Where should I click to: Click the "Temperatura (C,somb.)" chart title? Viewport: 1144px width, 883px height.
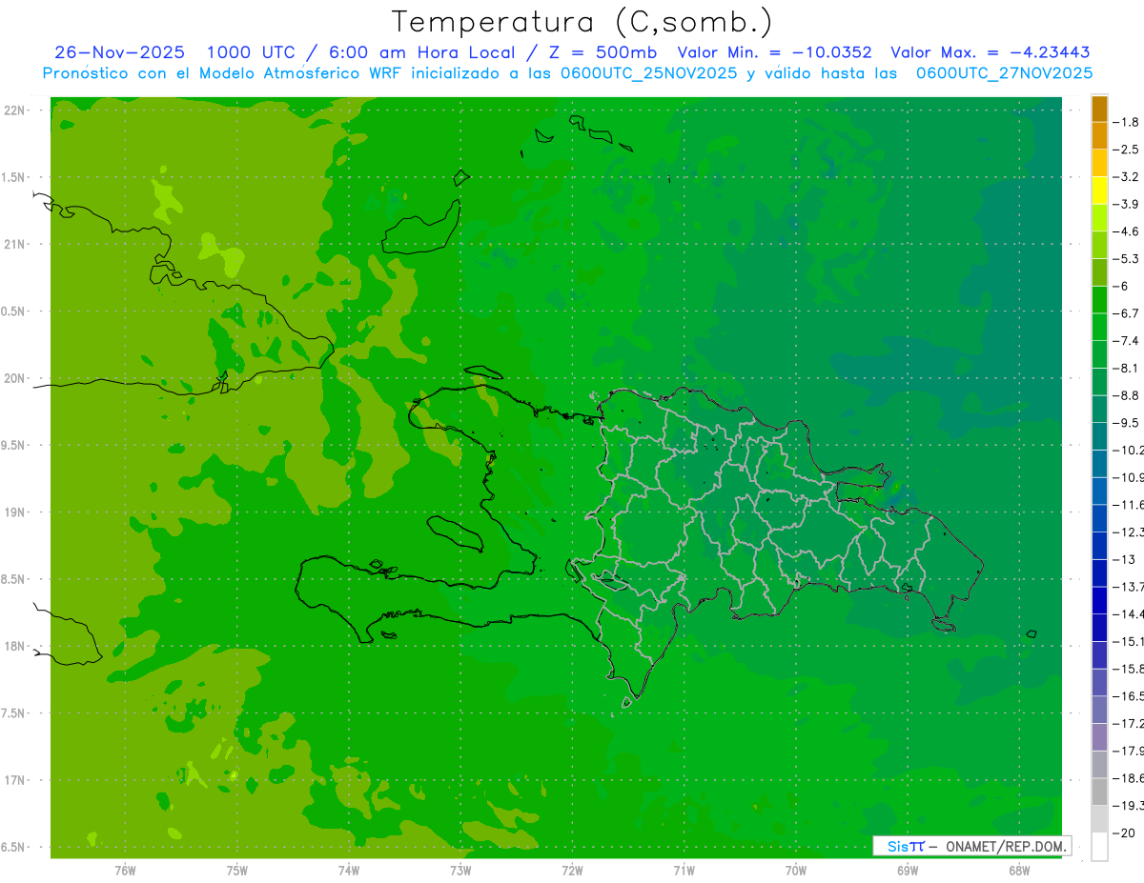click(x=582, y=23)
